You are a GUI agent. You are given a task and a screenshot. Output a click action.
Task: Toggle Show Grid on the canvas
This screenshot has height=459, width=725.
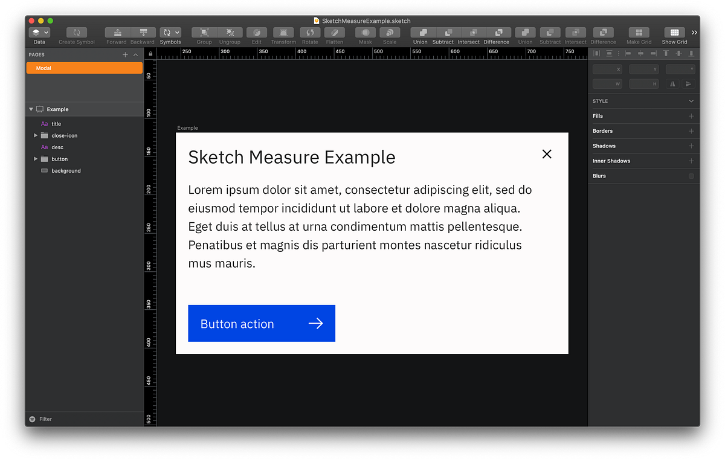click(674, 33)
